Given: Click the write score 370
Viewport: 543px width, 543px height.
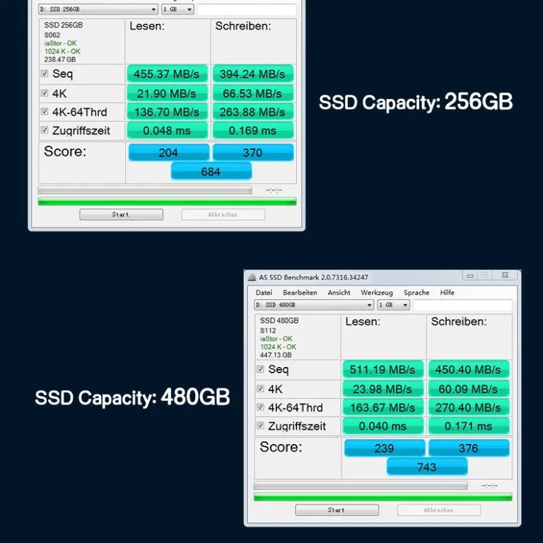Looking at the screenshot, I should tap(253, 153).
